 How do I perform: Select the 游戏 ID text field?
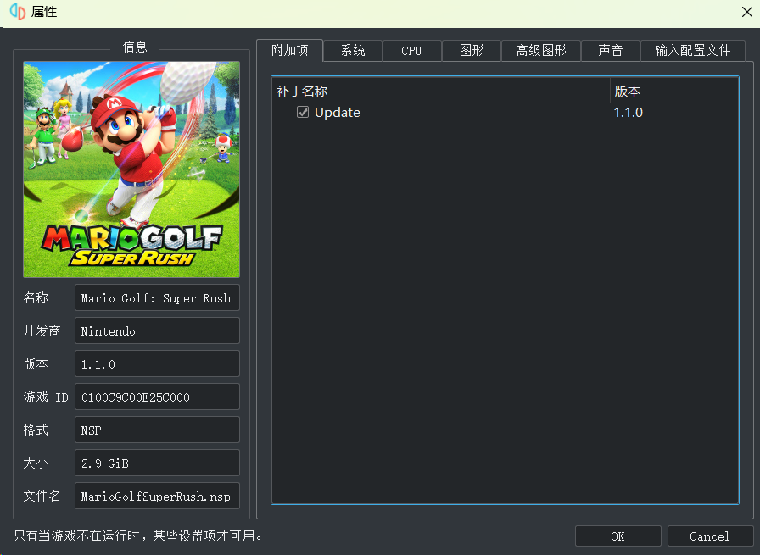[x=157, y=397]
